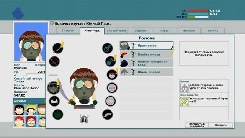Click the armor bonus helmet icon
Image resolution: width=245 pixels, height=138 pixels.
tap(185, 88)
